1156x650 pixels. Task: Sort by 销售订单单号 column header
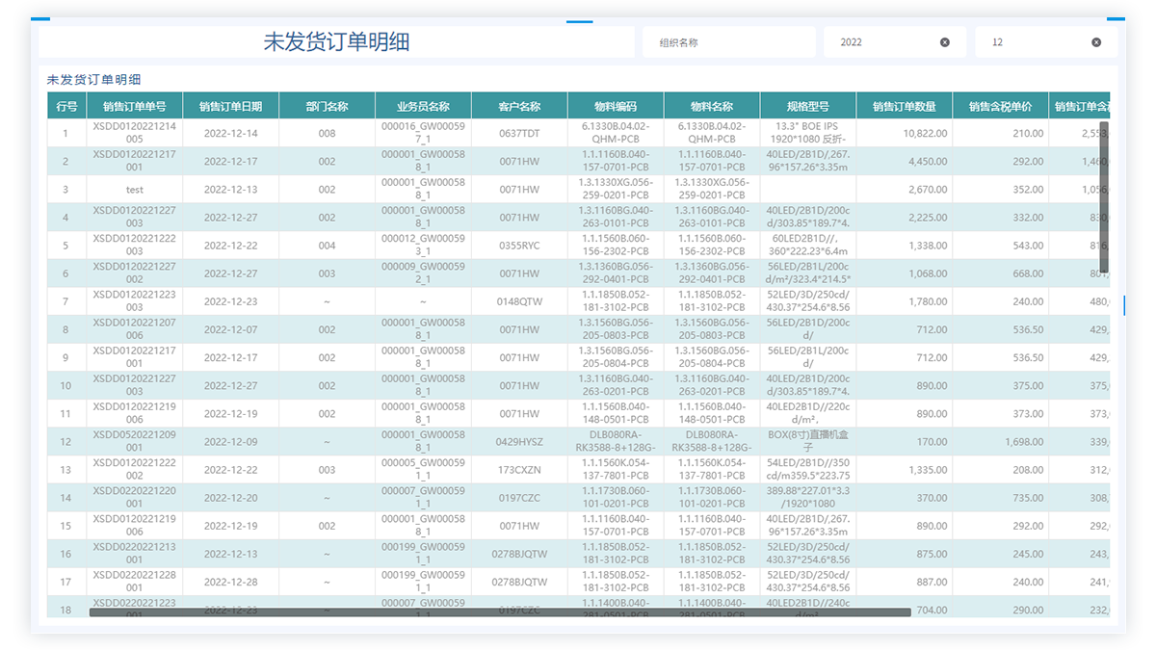coord(134,107)
